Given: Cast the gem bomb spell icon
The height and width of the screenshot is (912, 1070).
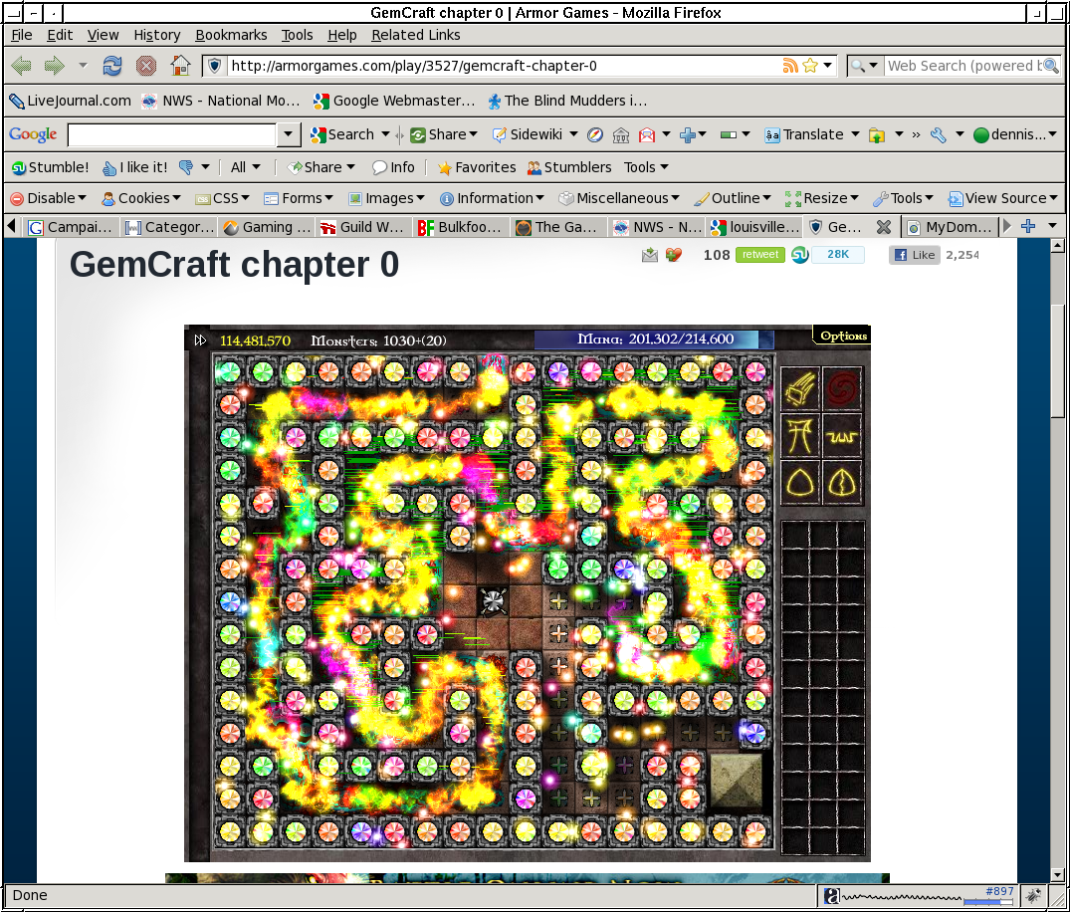Looking at the screenshot, I should tap(800, 389).
